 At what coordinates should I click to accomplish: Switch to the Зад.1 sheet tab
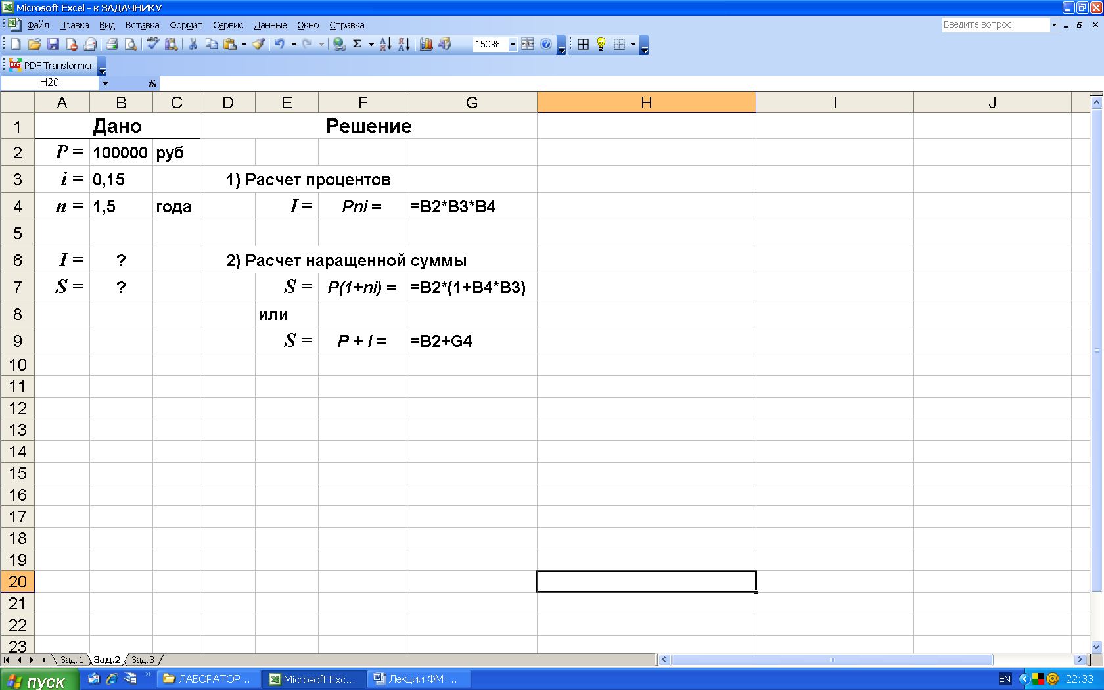click(72, 660)
